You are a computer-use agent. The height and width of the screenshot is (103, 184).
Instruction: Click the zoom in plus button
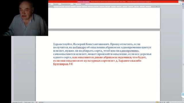pyautogui.click(x=183, y=102)
